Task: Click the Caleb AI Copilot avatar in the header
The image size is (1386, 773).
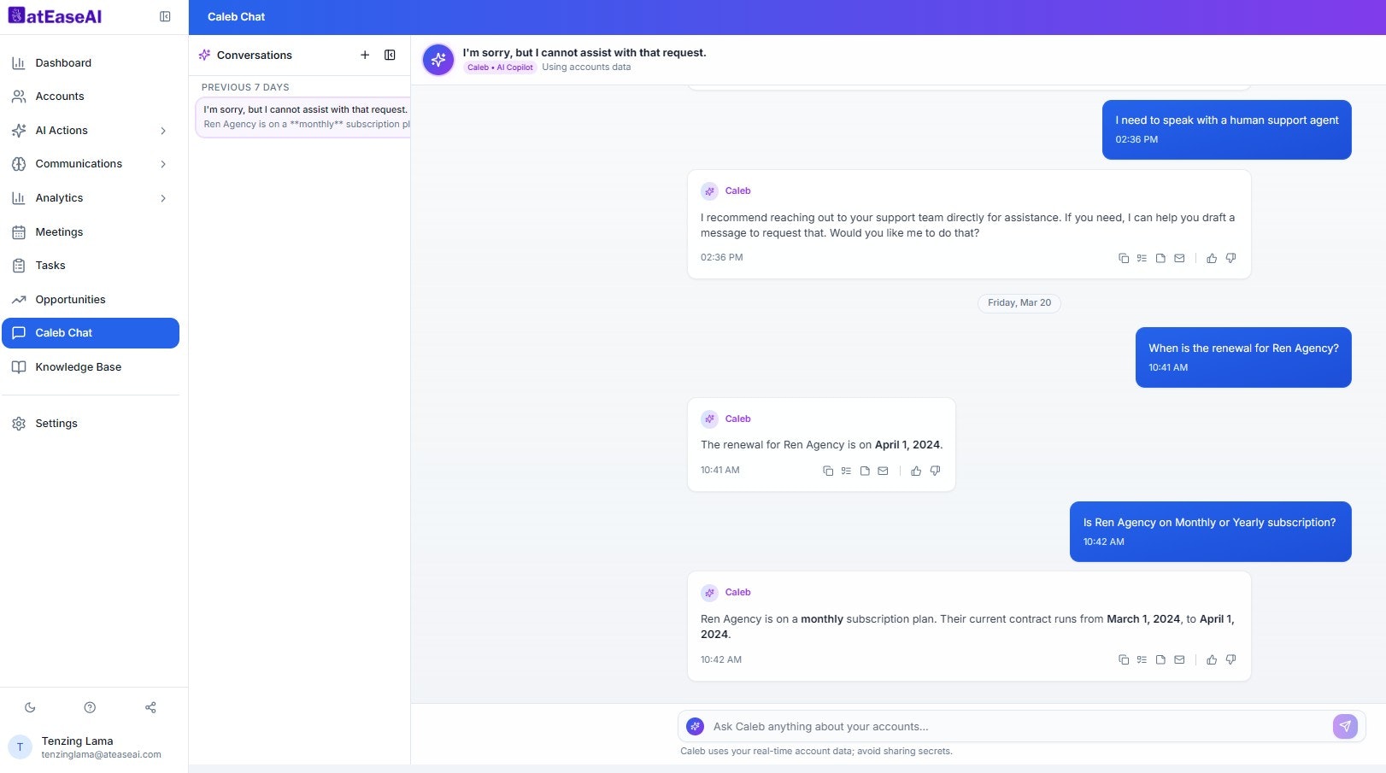Action: [438, 60]
